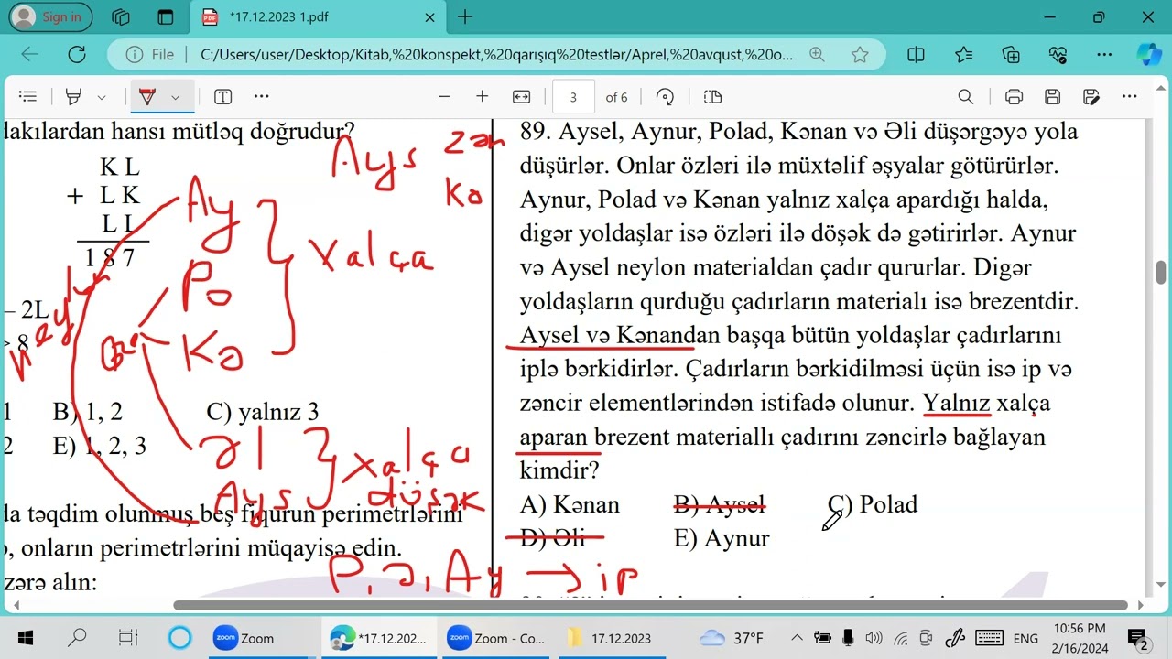Open weather widget showing 37°F
Screen dimensions: 1172x659
pyautogui.click(x=732, y=638)
